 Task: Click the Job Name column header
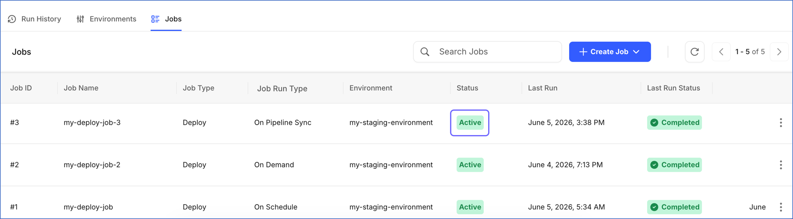(x=81, y=88)
